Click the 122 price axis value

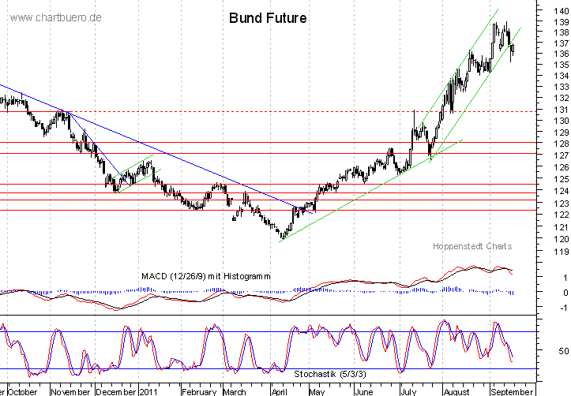click(562, 215)
